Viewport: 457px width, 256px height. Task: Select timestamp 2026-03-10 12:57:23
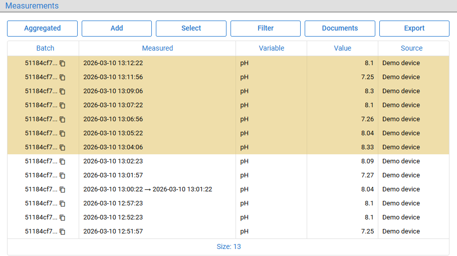113,203
